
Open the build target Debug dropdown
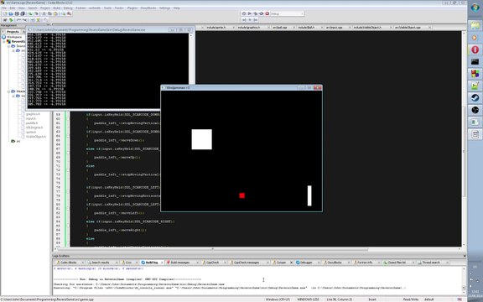pos(287,13)
